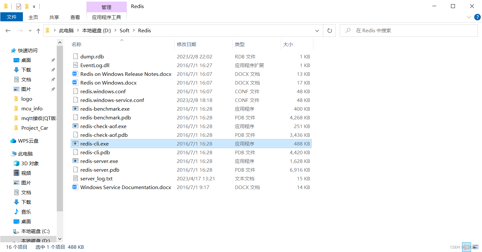Open the 共享 ribbon tab

tap(54, 17)
